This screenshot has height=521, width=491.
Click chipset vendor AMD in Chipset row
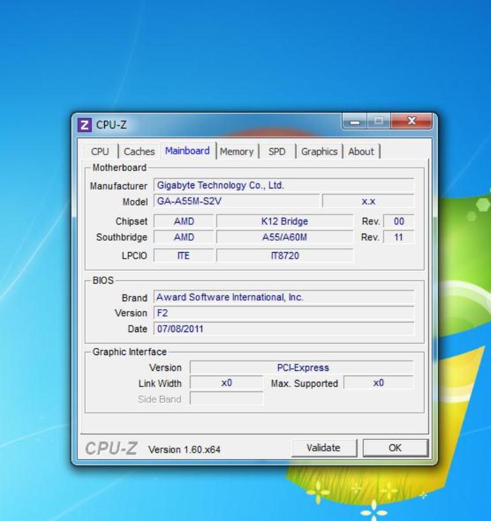coord(183,222)
